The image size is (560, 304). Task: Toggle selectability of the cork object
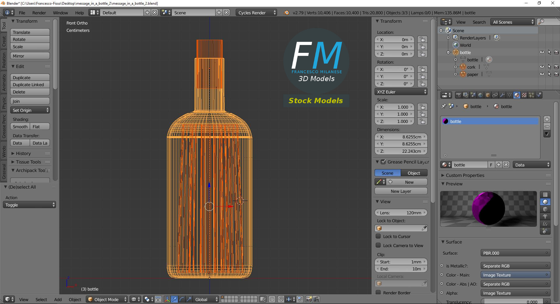tap(549, 67)
